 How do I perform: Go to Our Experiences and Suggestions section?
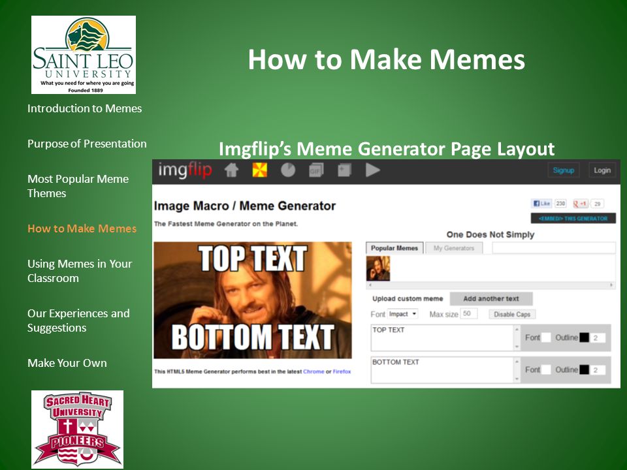(78, 321)
